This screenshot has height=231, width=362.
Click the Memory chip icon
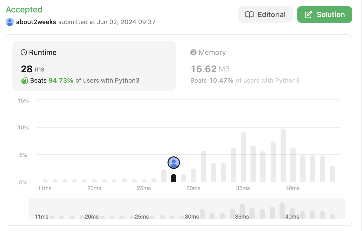point(193,53)
